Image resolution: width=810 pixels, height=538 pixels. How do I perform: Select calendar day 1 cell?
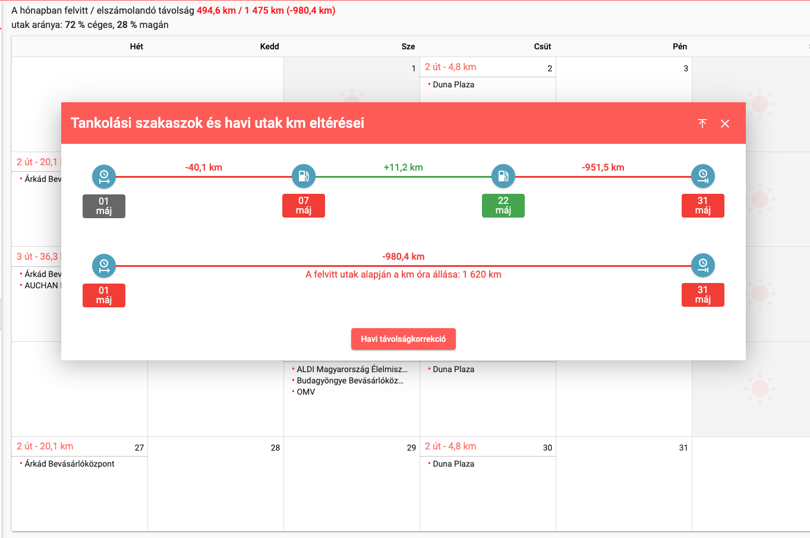tap(352, 80)
